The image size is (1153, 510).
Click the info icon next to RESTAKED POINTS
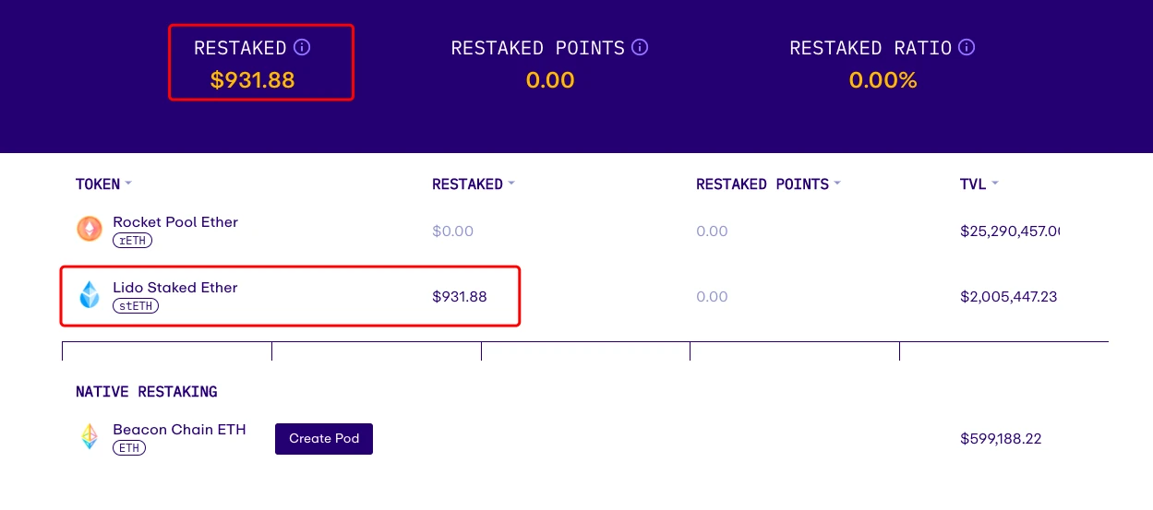pyautogui.click(x=640, y=48)
